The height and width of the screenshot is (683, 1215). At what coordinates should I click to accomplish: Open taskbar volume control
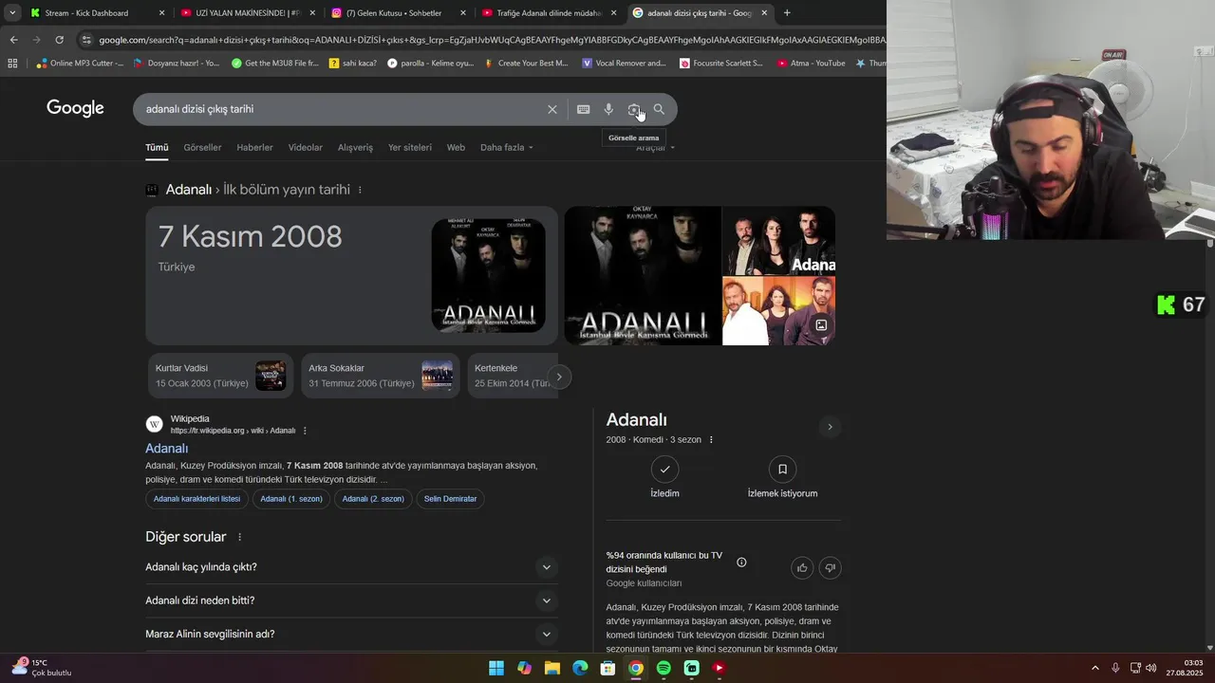[1150, 668]
